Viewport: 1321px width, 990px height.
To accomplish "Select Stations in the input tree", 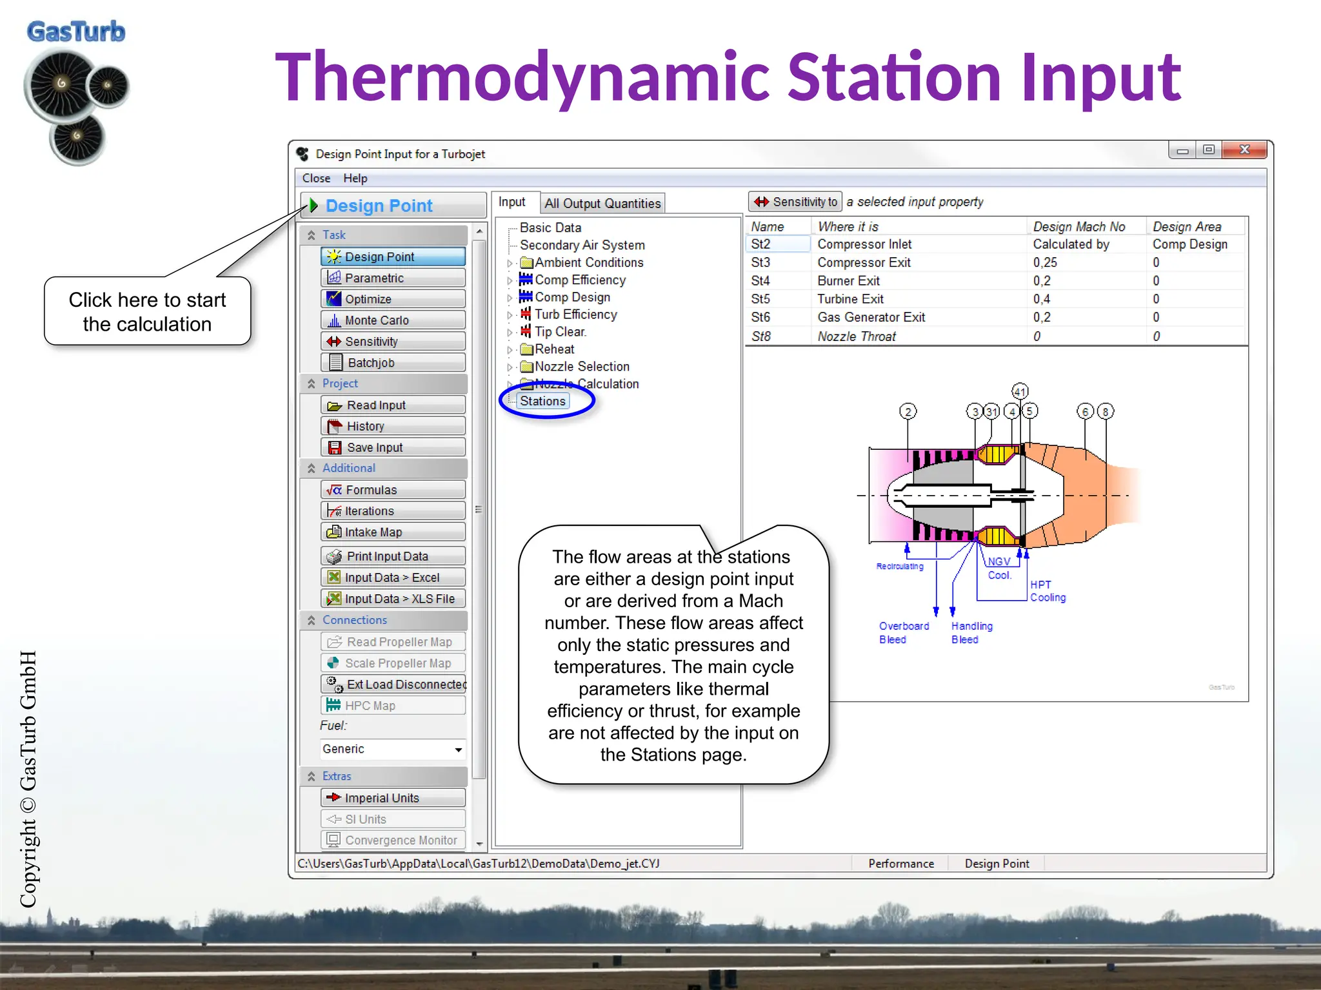I will coord(542,401).
